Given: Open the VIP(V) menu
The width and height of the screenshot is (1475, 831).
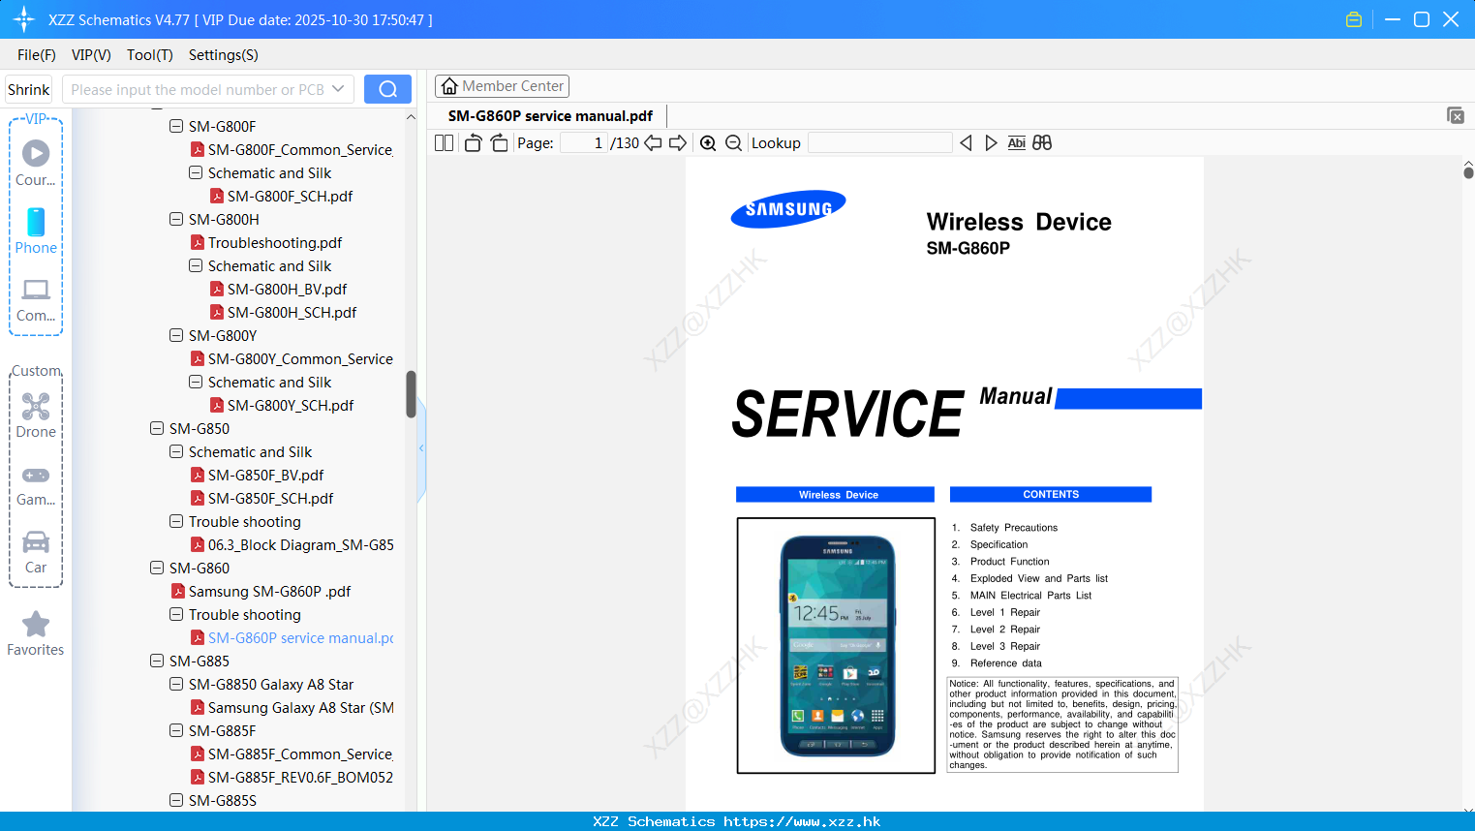Looking at the screenshot, I should point(91,55).
